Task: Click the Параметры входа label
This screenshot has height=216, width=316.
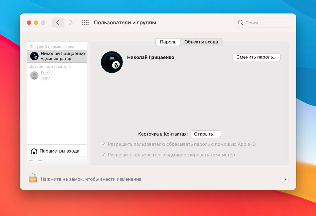Action: pyautogui.click(x=60, y=151)
